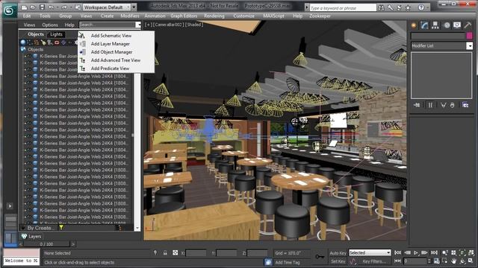478x268 pixels.
Task: Open the Modifiers menu
Action: pos(130,16)
